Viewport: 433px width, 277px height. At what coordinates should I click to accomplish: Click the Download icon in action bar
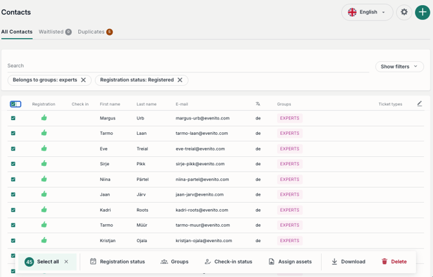334,262
